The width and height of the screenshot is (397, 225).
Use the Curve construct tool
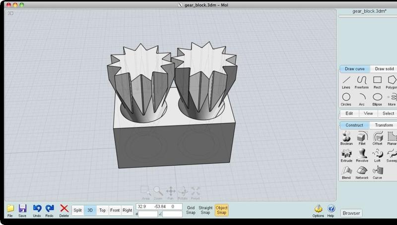pos(377,173)
